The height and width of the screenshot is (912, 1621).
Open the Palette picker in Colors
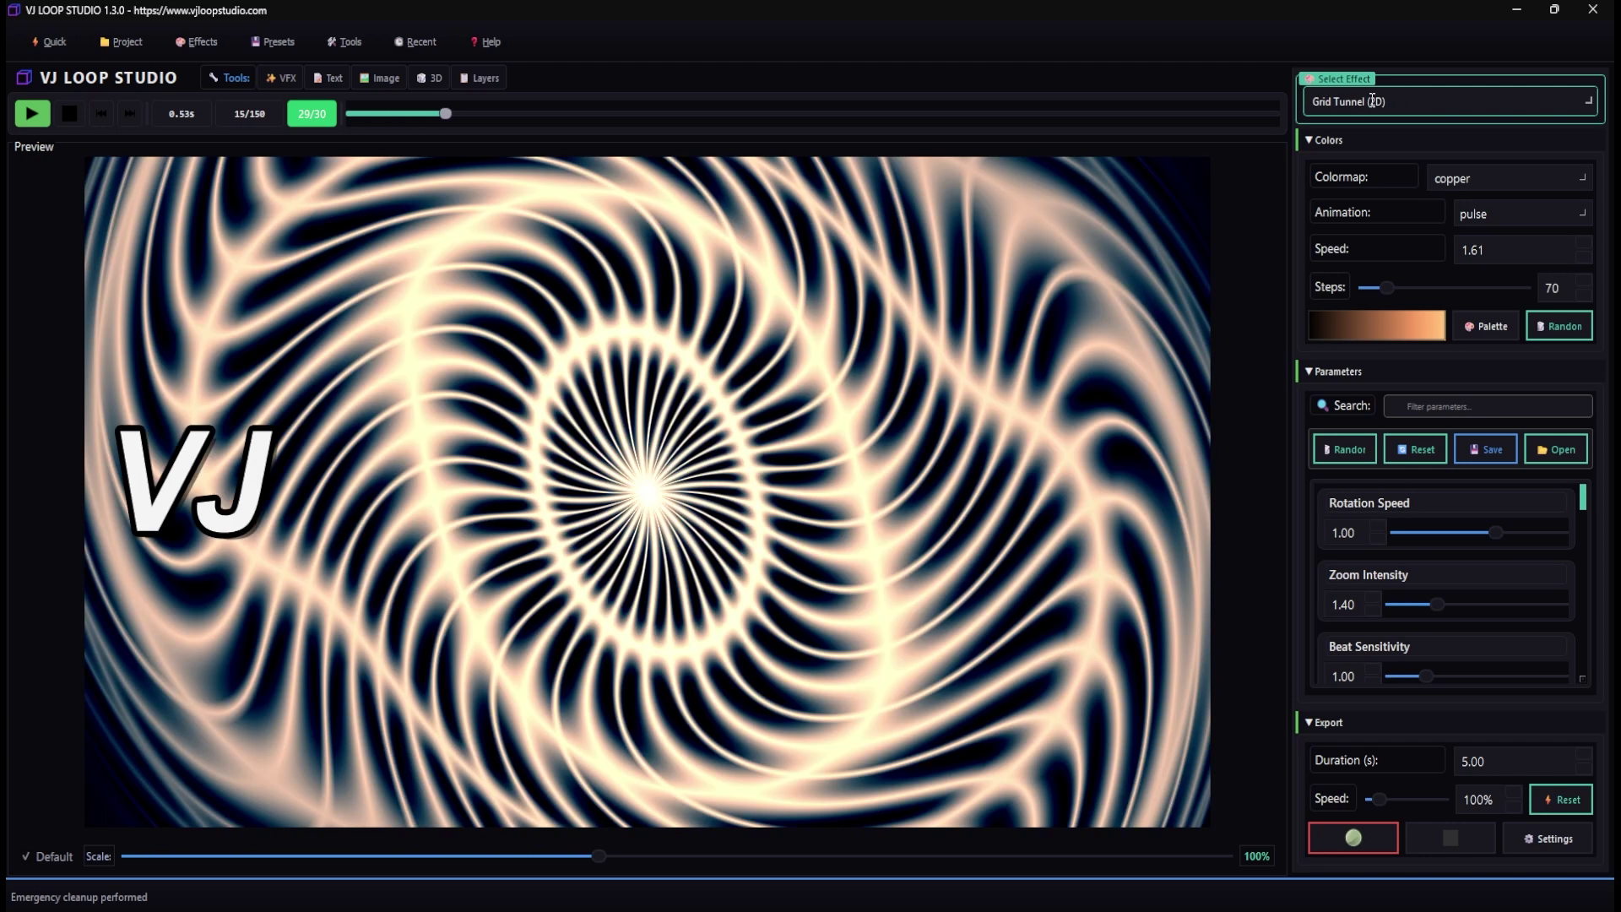tap(1486, 326)
